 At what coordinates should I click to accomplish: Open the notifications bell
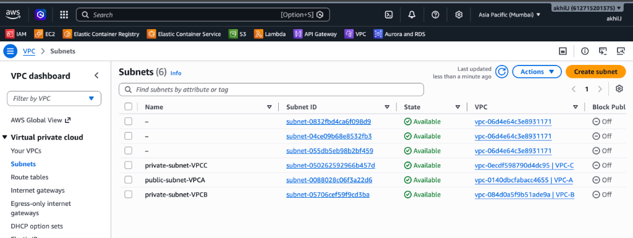click(412, 15)
